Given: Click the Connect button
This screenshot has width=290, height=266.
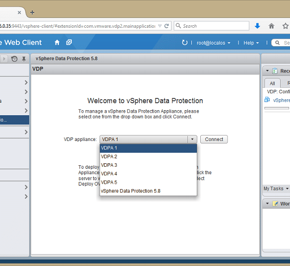Looking at the screenshot, I should (x=214, y=139).
